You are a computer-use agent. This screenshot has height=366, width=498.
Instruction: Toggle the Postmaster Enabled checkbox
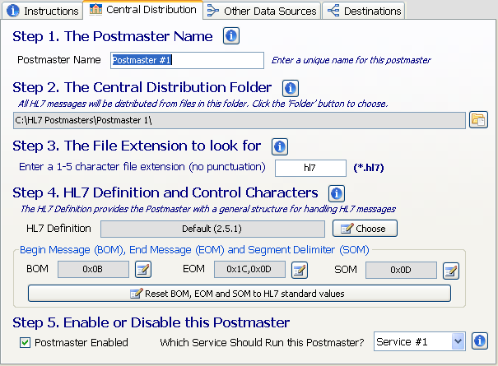26,342
